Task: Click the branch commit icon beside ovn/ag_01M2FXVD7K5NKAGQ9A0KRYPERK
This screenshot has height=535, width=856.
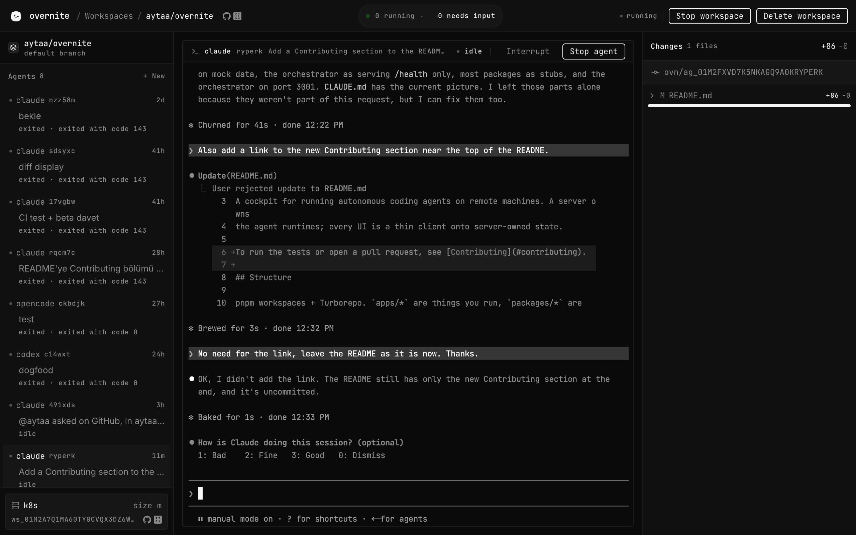Action: [x=655, y=72]
